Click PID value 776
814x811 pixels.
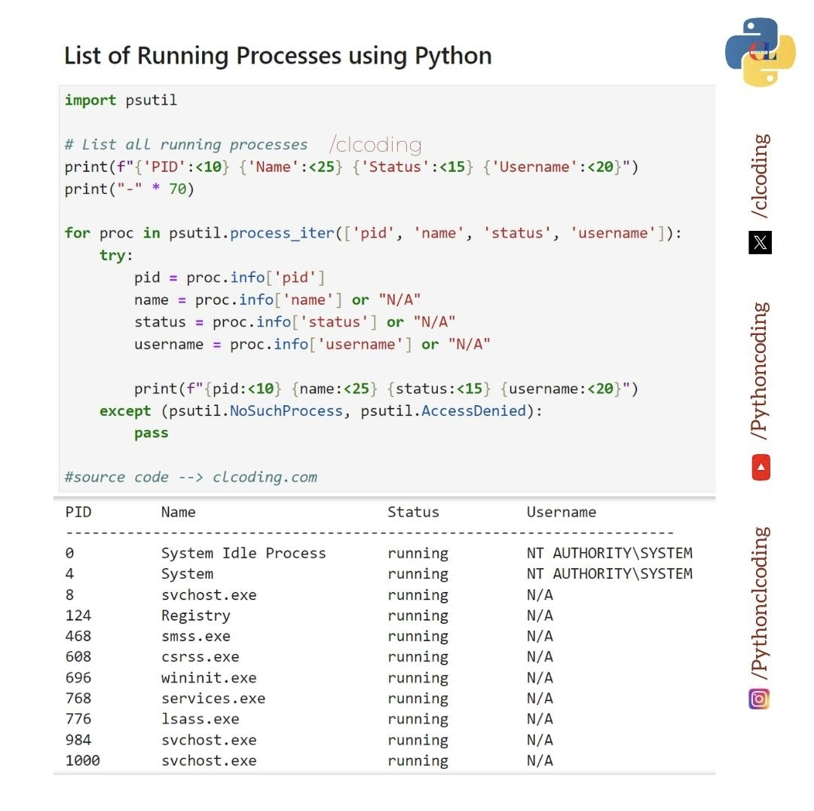point(78,719)
